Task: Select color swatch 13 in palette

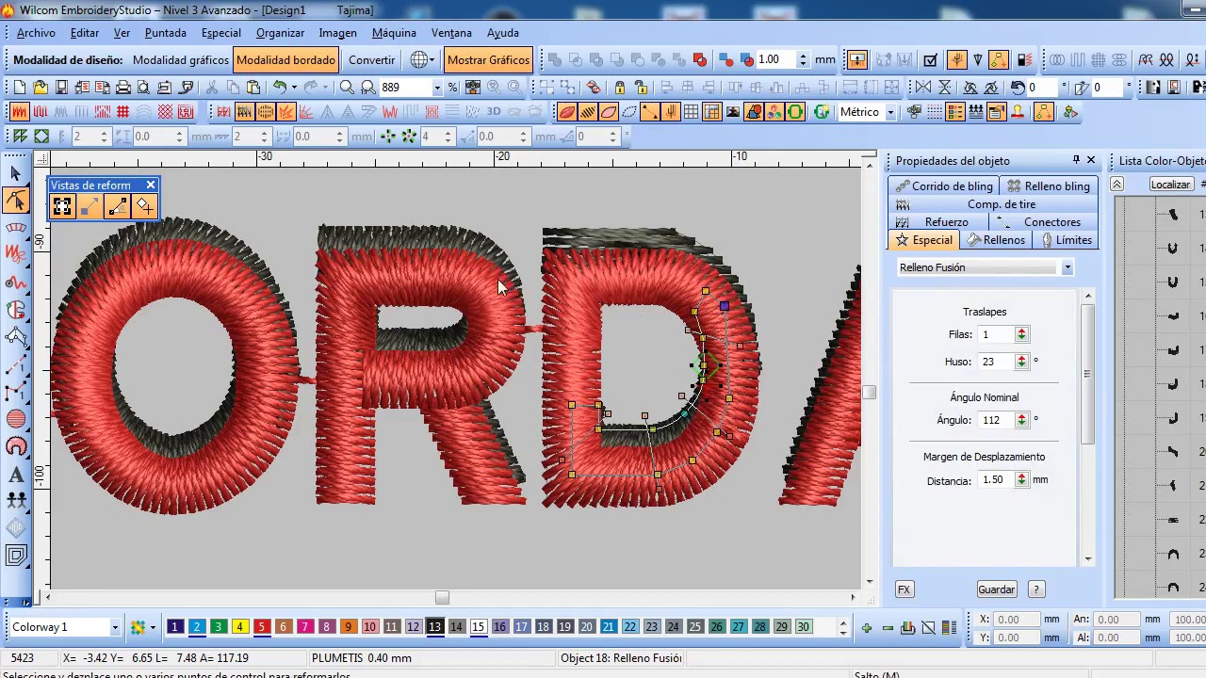Action: coord(434,627)
